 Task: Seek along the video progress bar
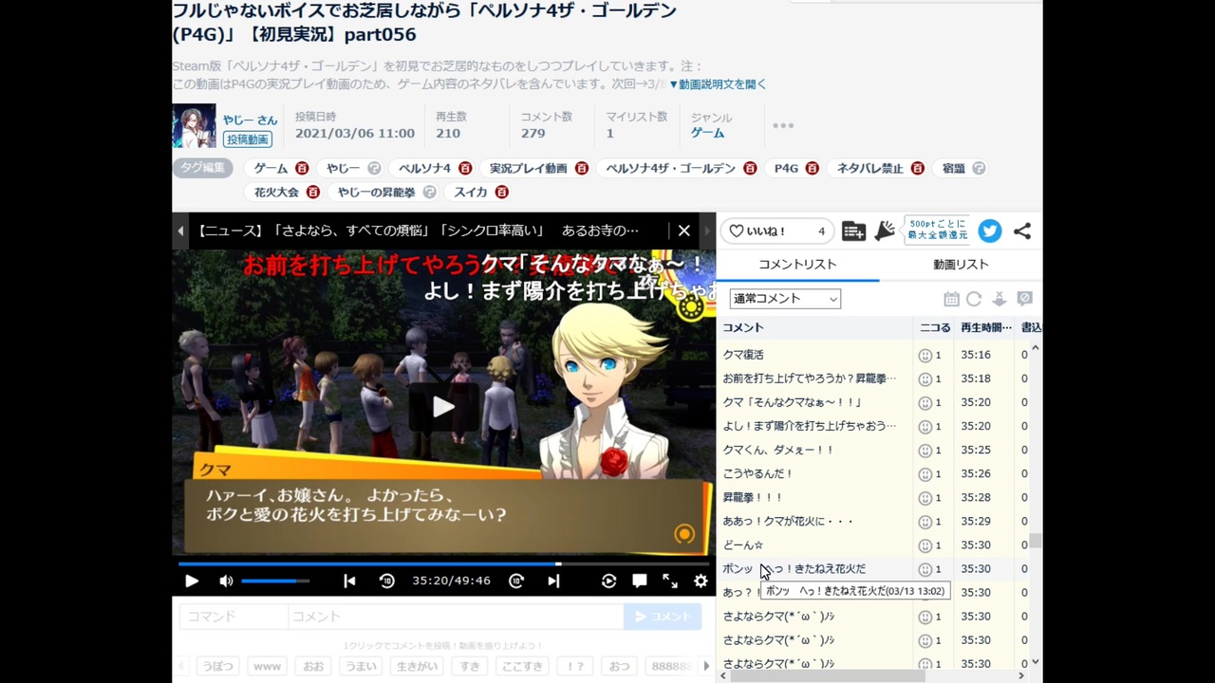click(x=443, y=563)
